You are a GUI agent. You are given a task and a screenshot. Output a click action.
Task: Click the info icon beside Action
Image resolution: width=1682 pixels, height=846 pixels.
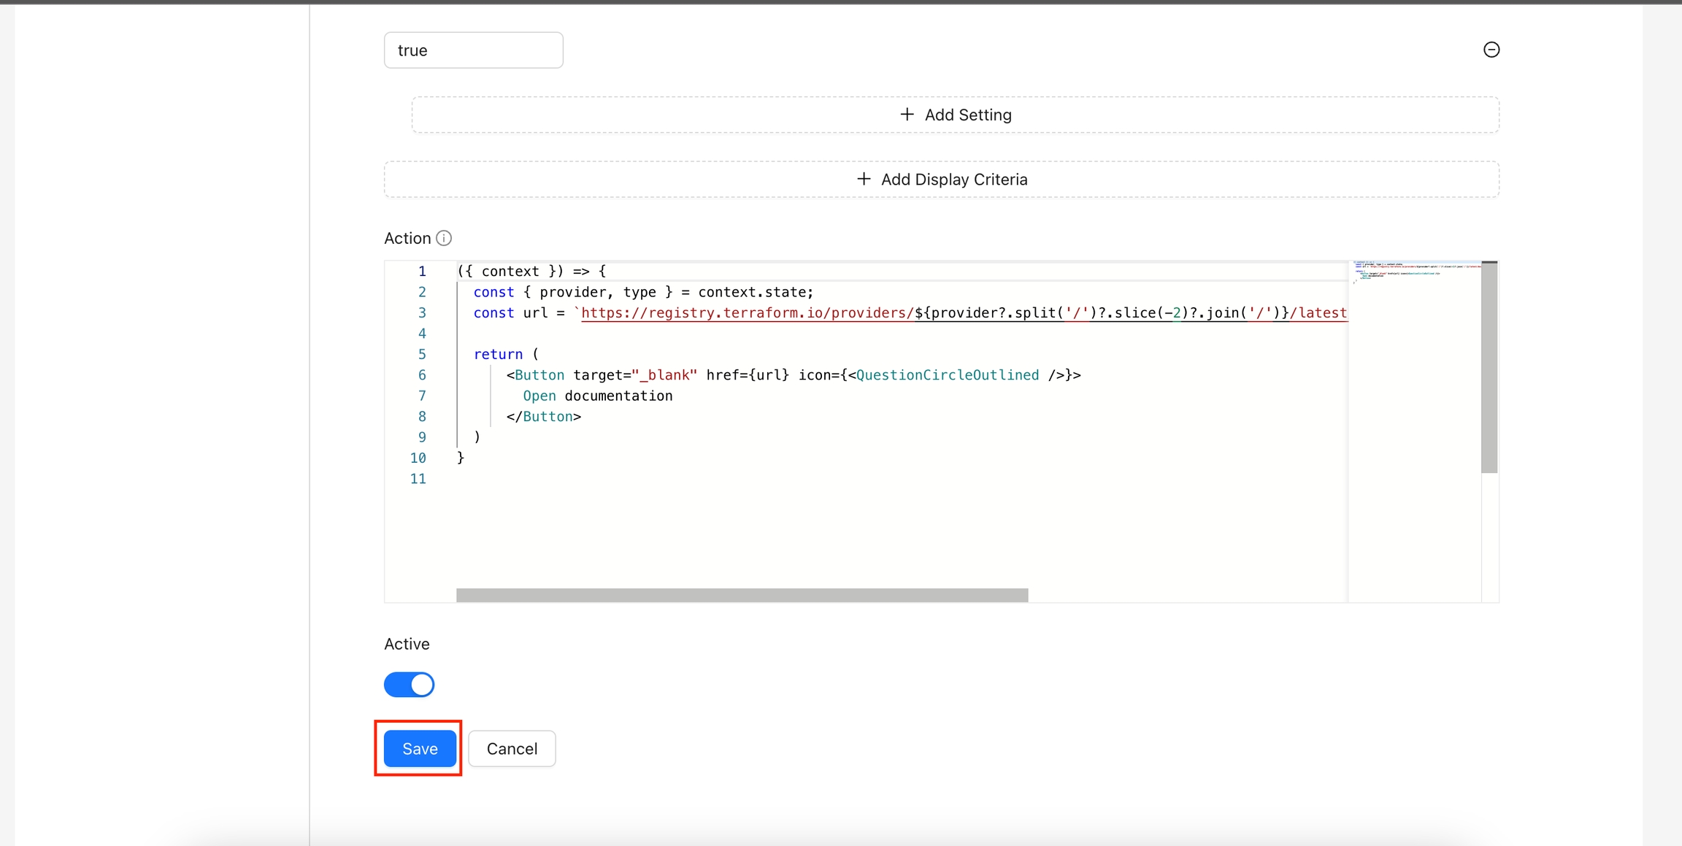click(444, 239)
